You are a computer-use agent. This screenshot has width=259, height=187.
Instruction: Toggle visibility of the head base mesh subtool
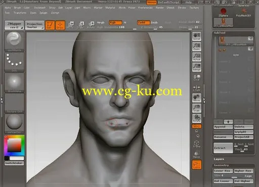click(x=250, y=39)
